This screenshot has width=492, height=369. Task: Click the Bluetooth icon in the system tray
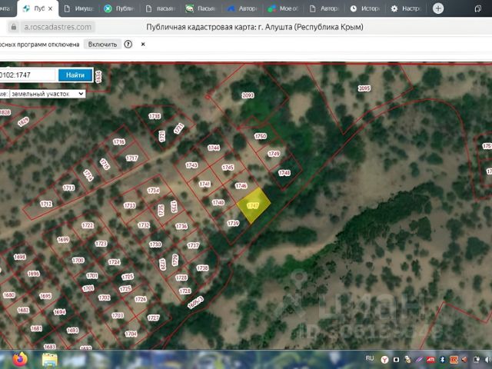click(443, 360)
